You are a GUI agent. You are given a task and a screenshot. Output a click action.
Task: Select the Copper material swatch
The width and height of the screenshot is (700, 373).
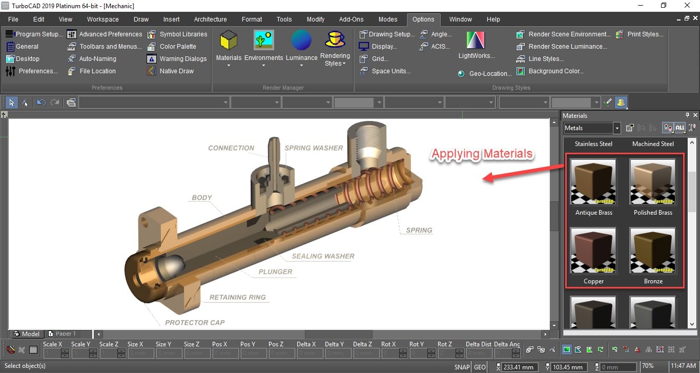[593, 251]
